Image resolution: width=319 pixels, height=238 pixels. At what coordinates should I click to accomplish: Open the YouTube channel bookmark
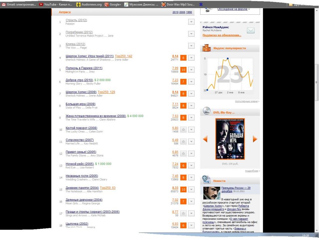point(56,4)
